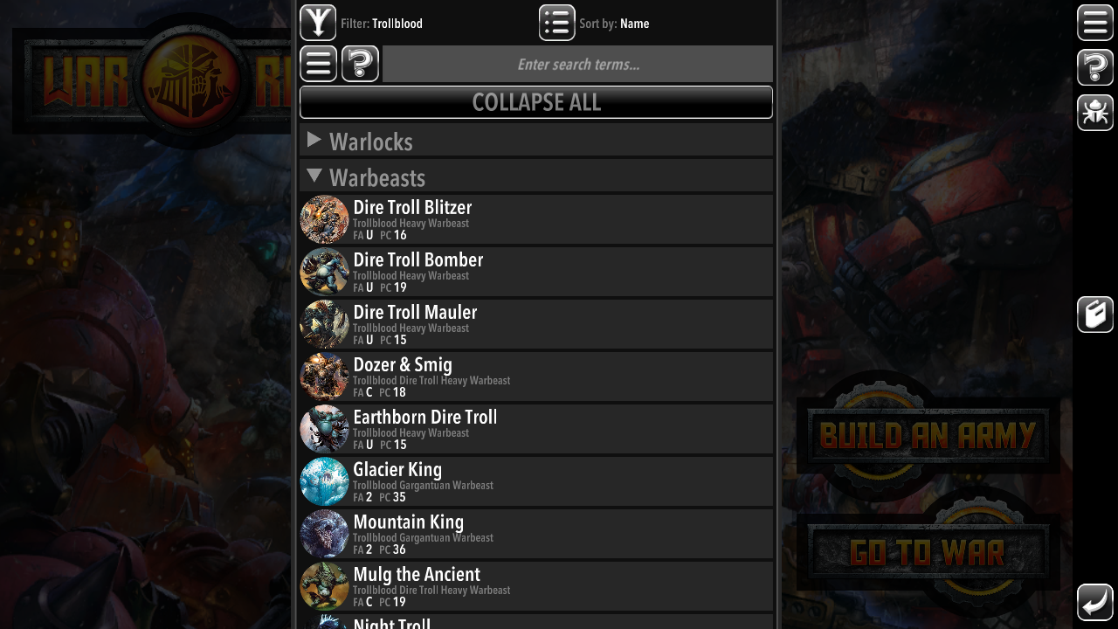1118x629 pixels.
Task: Click the Go to War button
Action: (x=928, y=552)
